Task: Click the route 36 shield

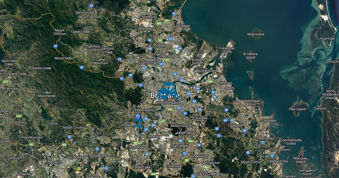Action: (181, 141)
